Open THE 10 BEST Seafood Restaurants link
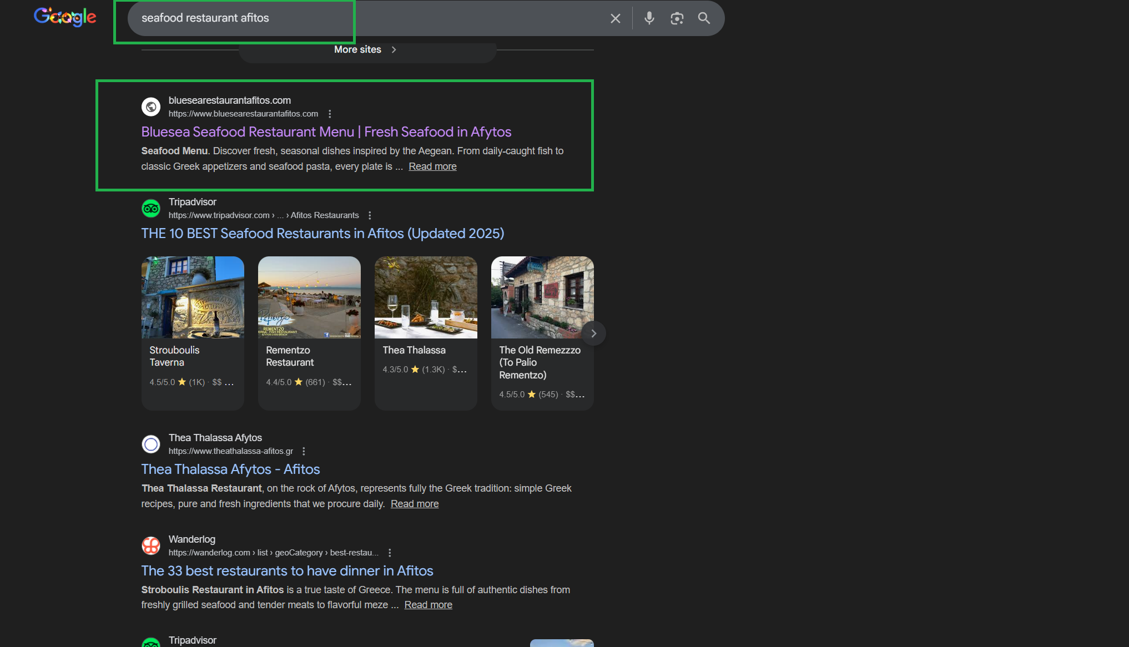This screenshot has width=1129, height=647. pos(322,233)
